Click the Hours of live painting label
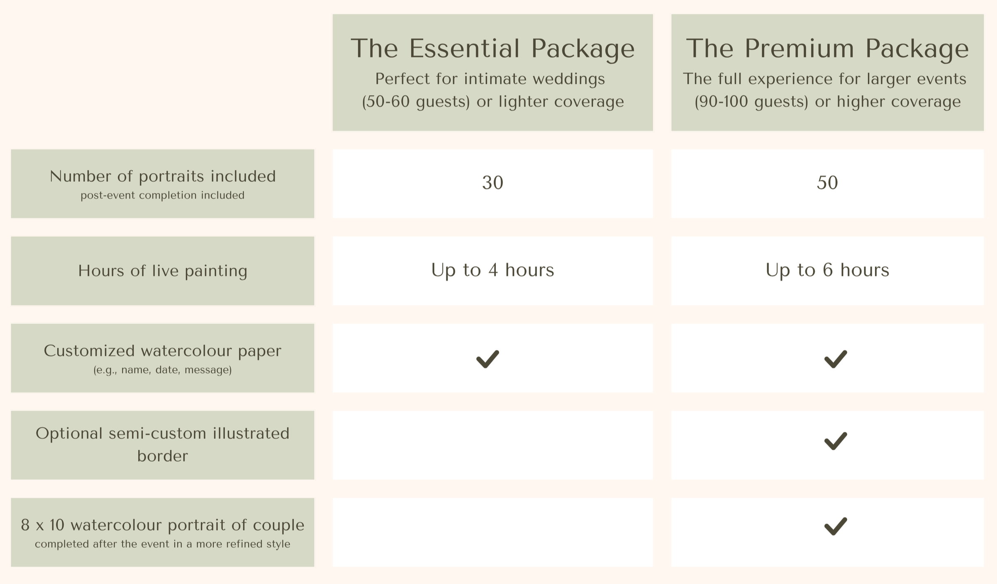 pyautogui.click(x=162, y=271)
